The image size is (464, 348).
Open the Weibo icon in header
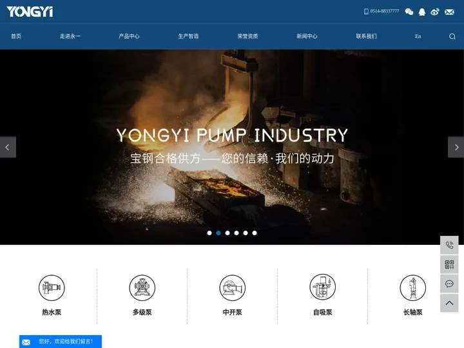435,12
